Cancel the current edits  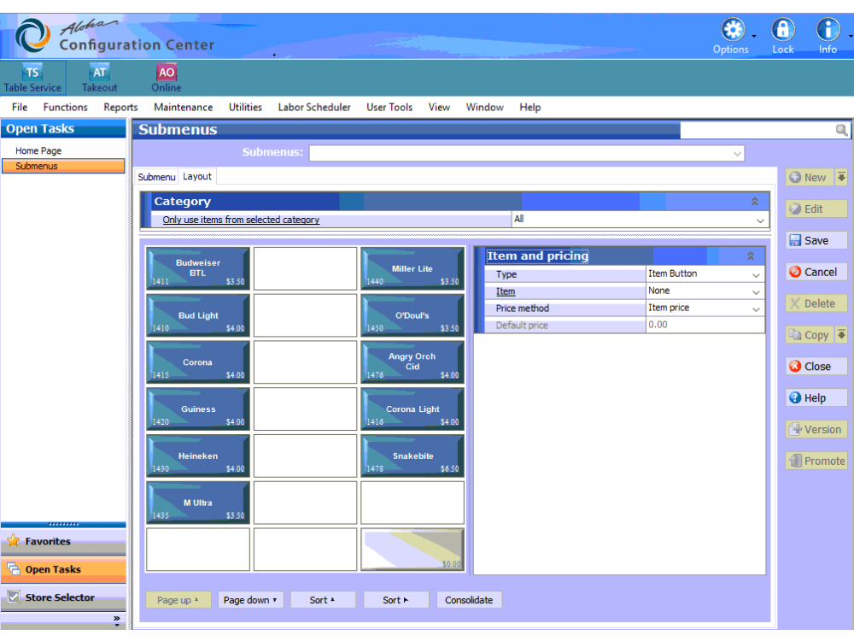tap(816, 272)
